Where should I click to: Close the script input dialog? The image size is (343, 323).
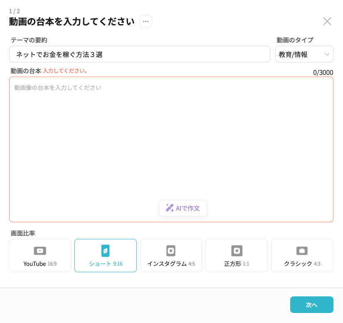point(327,21)
